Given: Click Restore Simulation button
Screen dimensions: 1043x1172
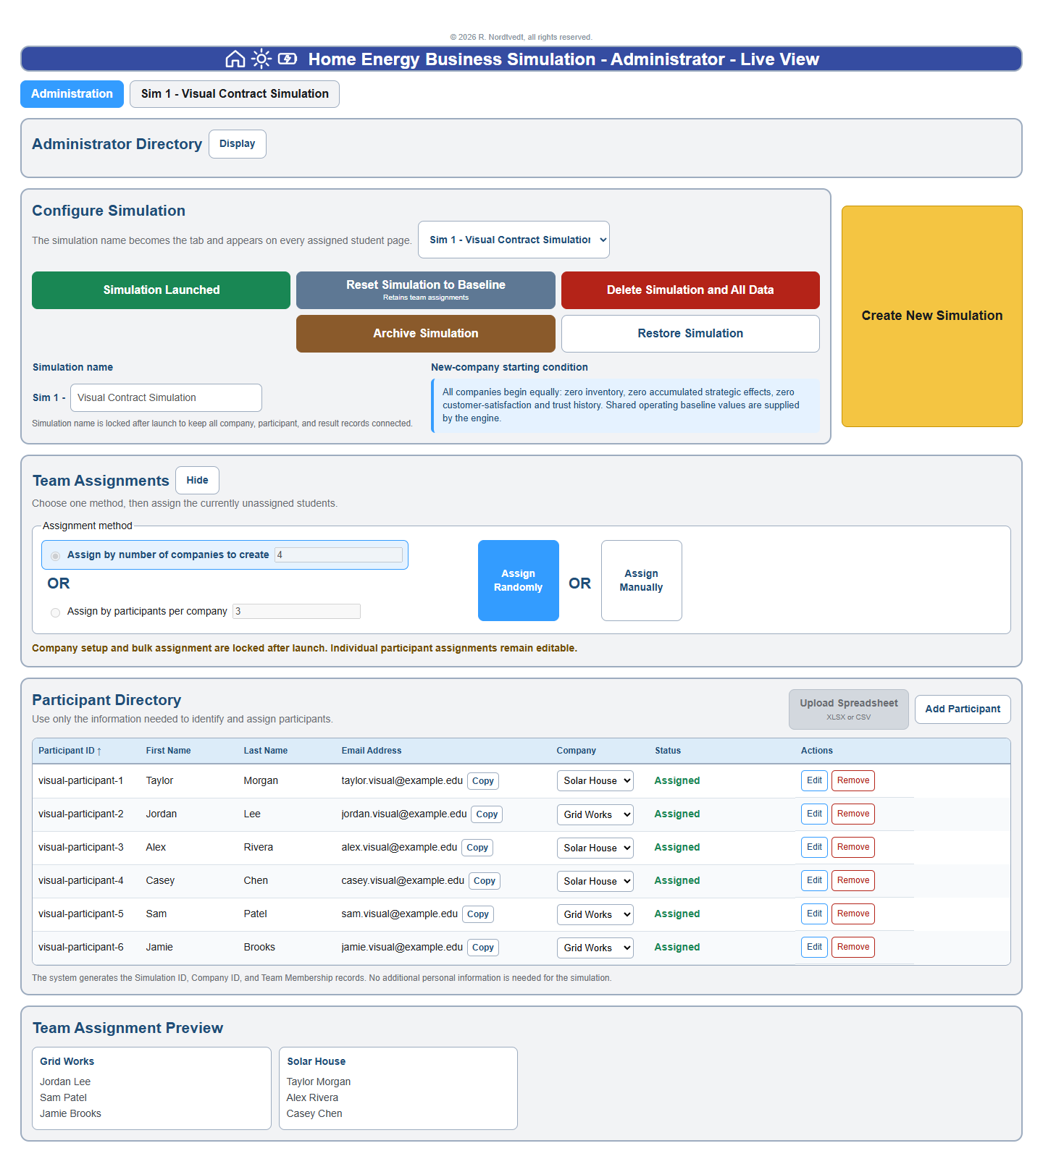Looking at the screenshot, I should [x=690, y=334].
